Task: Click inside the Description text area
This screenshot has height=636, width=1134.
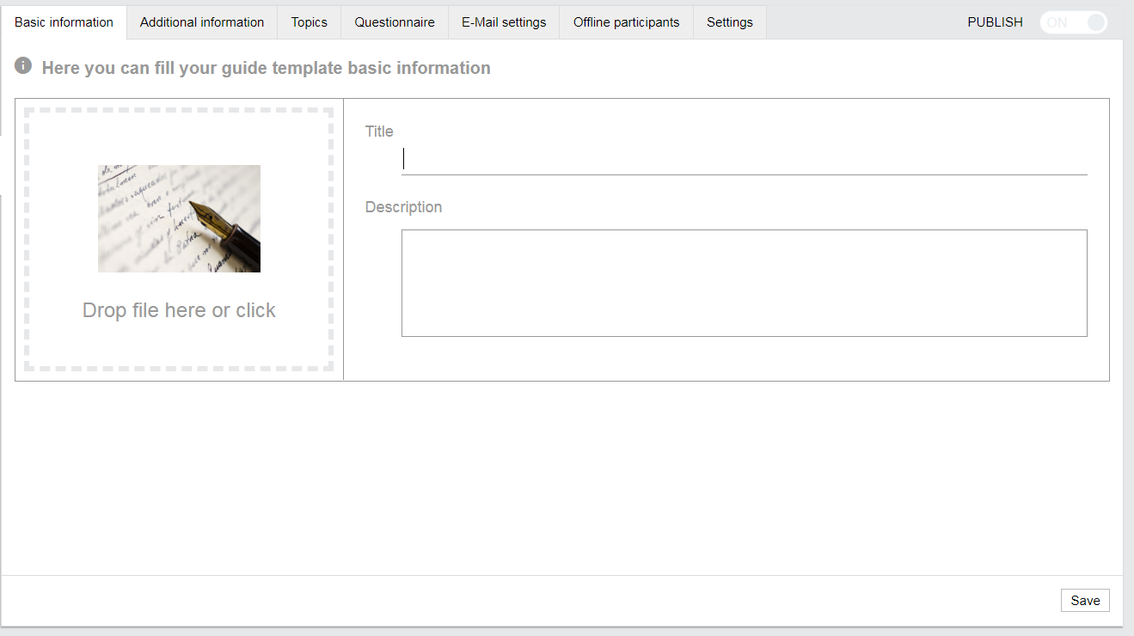Action: (x=745, y=283)
